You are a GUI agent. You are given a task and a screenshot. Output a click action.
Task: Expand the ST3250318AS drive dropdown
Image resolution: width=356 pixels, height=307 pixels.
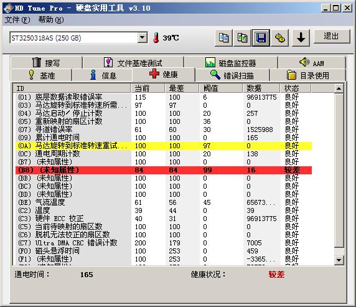(143, 37)
